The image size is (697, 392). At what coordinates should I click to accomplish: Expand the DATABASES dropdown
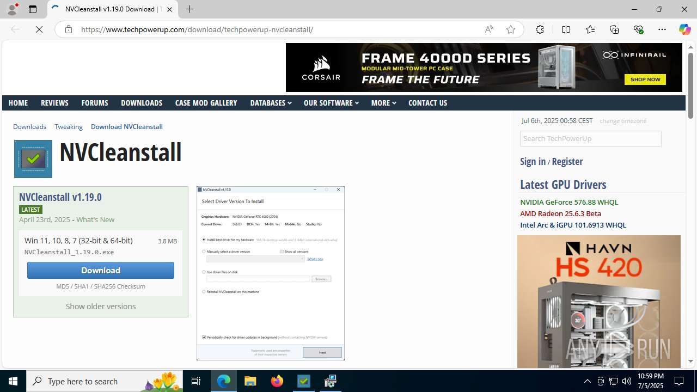click(x=271, y=103)
